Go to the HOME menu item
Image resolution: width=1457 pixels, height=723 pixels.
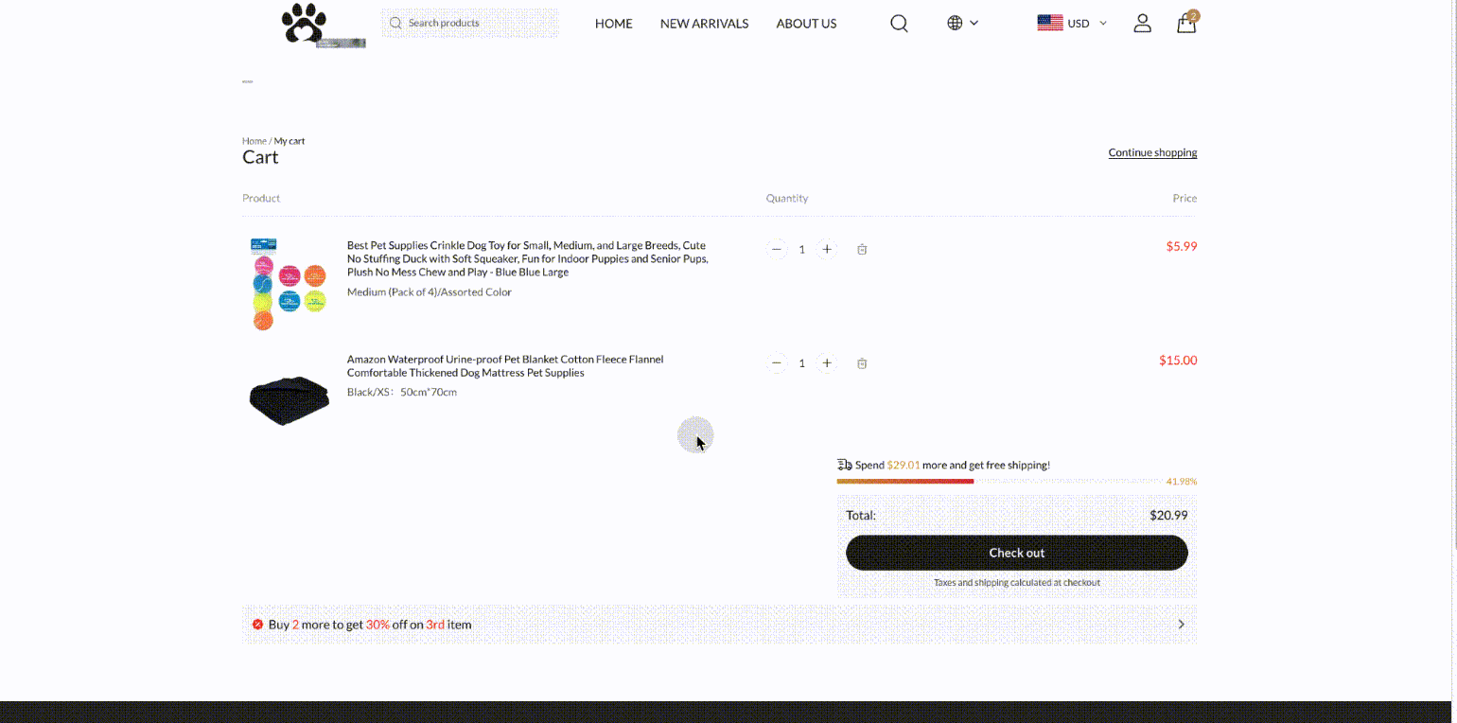point(613,24)
